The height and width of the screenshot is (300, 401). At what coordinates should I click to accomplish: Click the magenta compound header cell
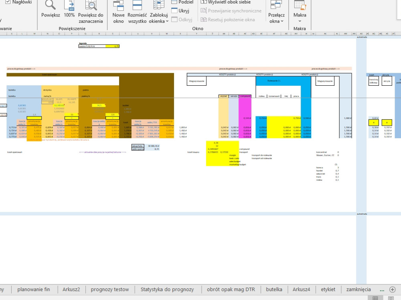(x=245, y=96)
